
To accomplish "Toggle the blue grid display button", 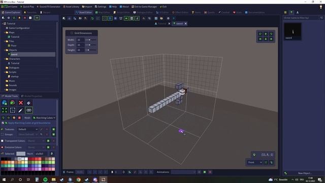I will point(110,18).
